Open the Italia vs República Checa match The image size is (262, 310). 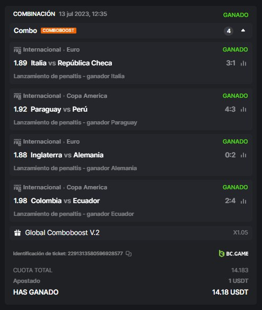[72, 63]
